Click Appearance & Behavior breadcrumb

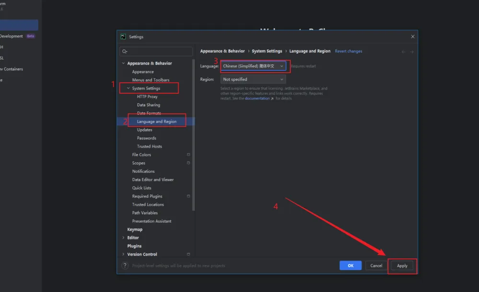coord(222,51)
